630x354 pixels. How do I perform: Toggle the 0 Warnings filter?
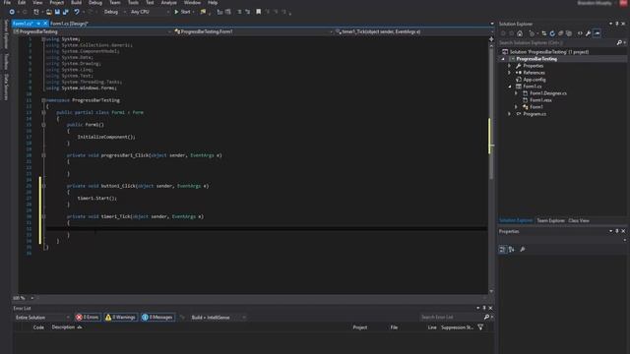pyautogui.click(x=120, y=317)
